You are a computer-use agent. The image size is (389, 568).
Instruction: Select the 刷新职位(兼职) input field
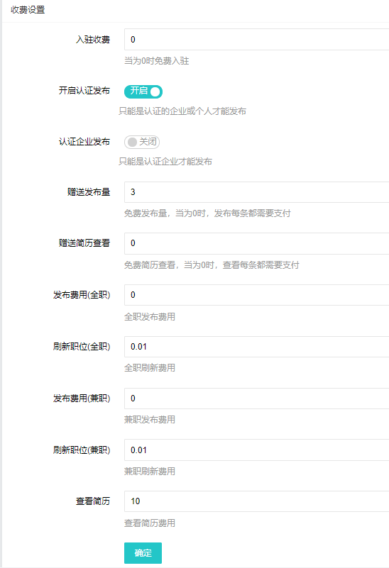[x=257, y=450]
